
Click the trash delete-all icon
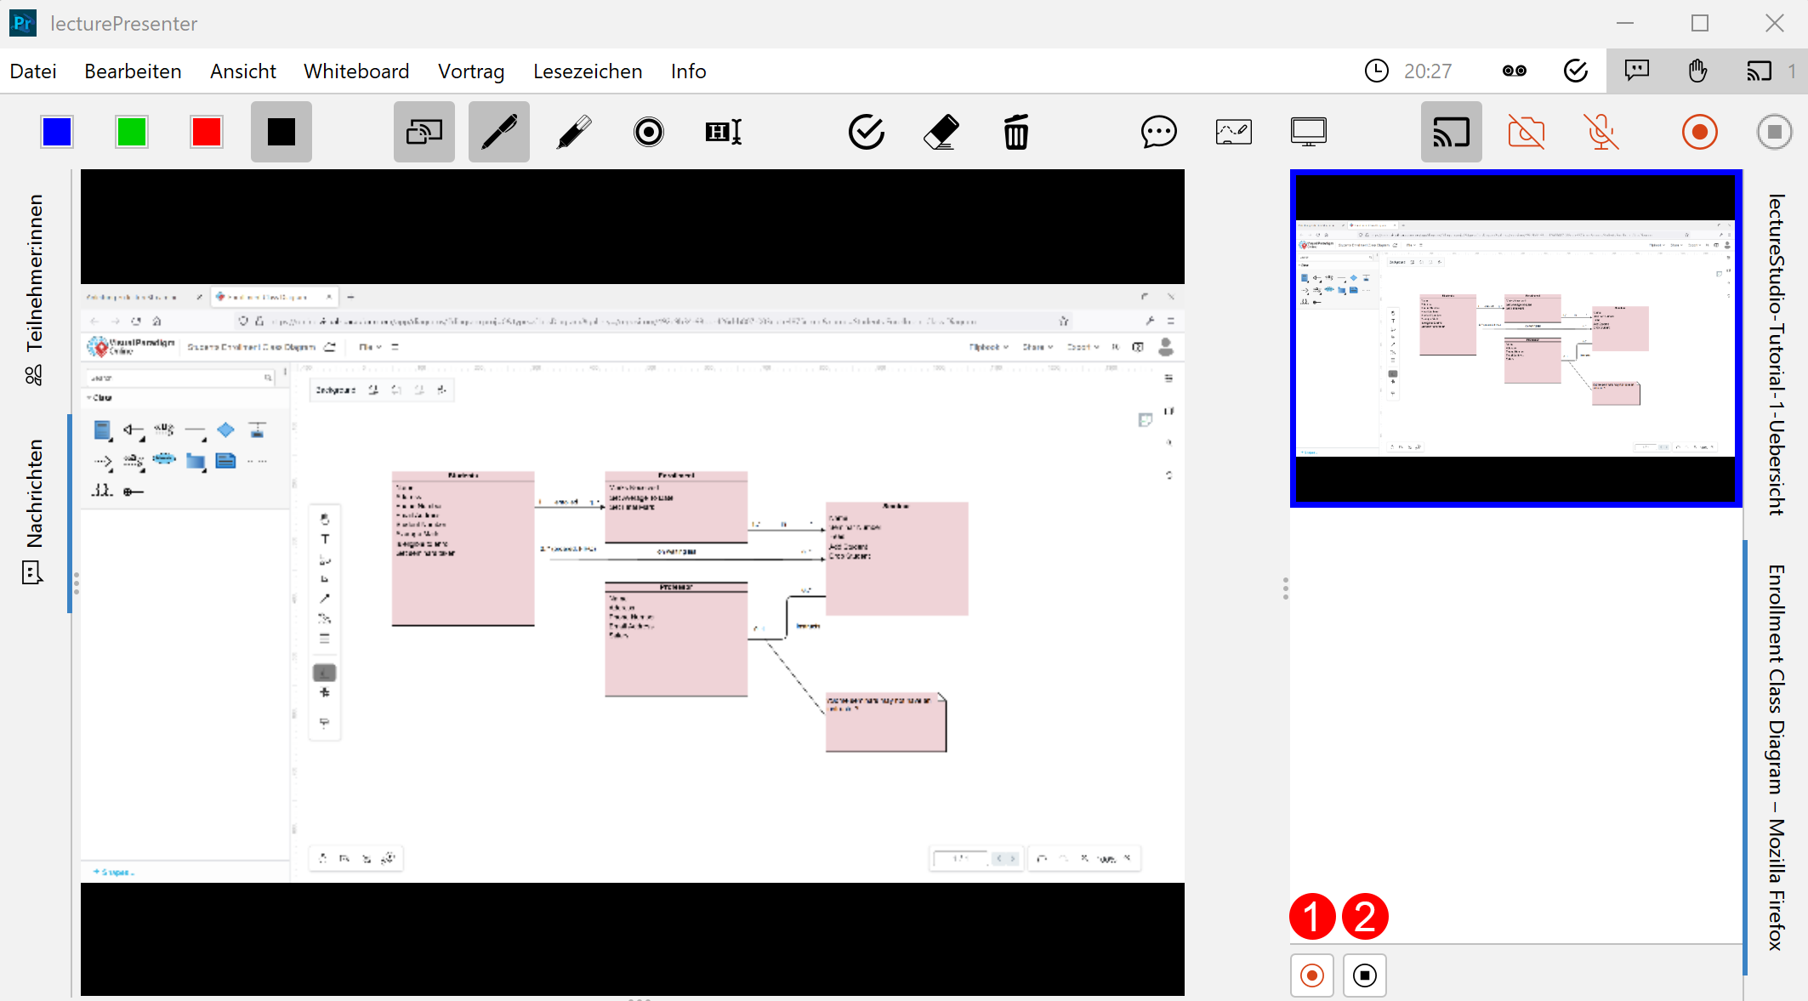click(x=1015, y=132)
